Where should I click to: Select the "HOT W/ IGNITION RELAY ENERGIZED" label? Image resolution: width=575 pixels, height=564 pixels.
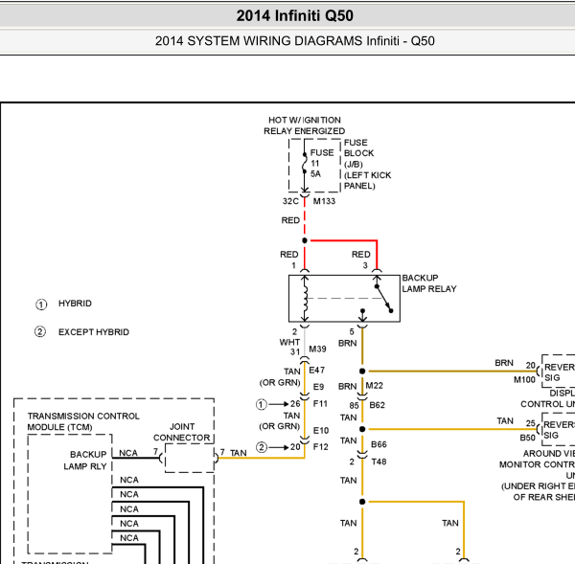click(x=305, y=125)
